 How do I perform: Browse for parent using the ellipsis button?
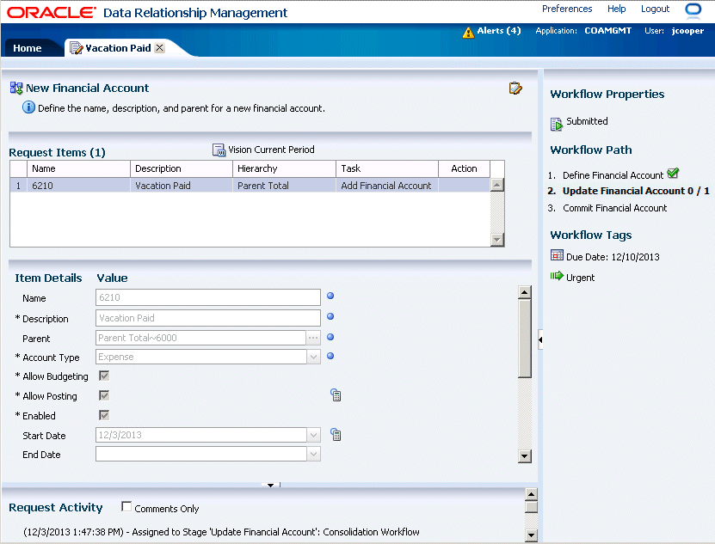pyautogui.click(x=313, y=338)
